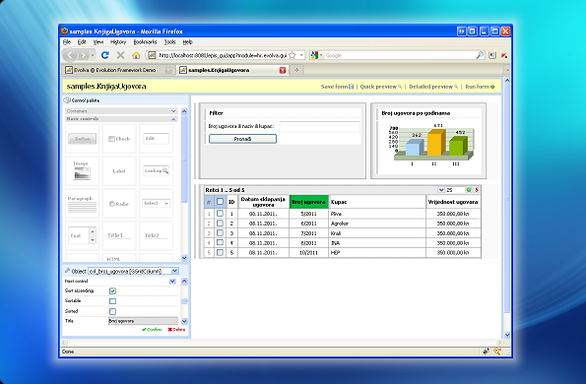Pick the Title1 control from the palette
The image size is (586, 384).
pos(119,235)
